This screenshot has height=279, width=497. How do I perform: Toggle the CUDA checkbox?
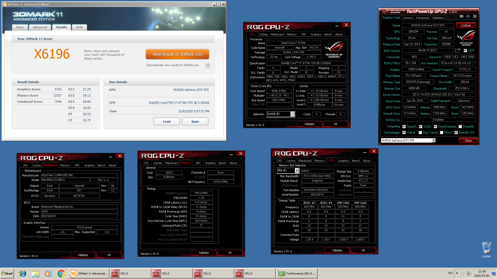pos(421,127)
